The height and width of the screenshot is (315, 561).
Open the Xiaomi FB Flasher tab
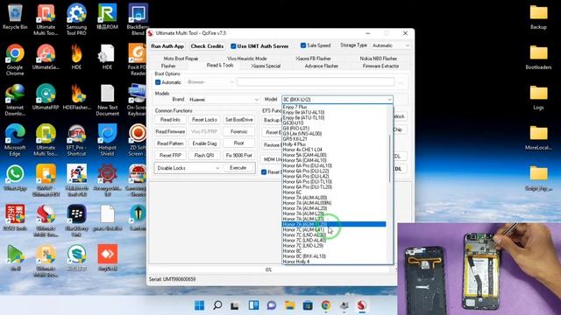point(313,59)
